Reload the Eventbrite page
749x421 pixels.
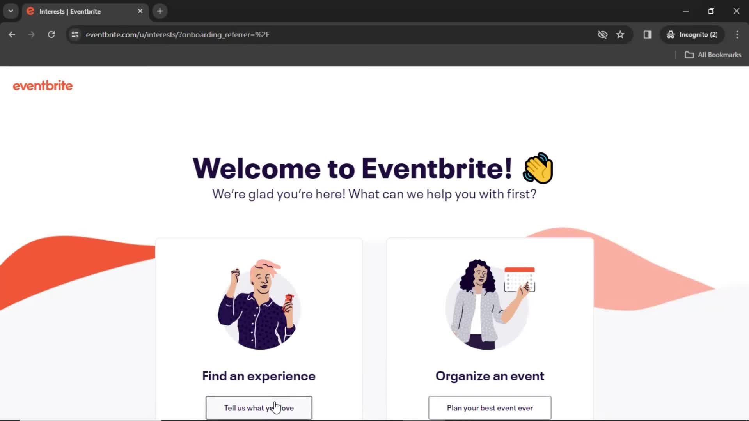point(51,35)
